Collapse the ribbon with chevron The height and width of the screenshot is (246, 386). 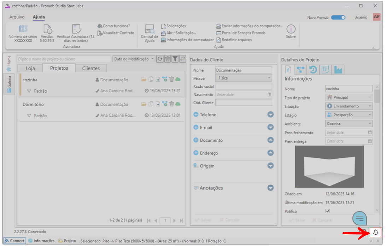coord(373,48)
